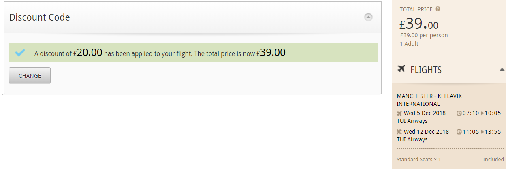Open the help icon beside TOTAL PRICE

tap(438, 9)
